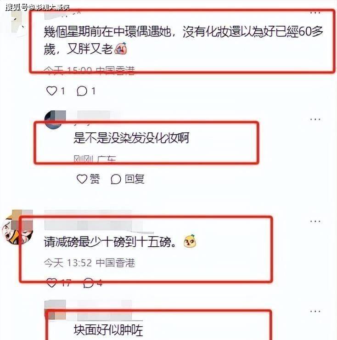Open avatar of the 请减磅 commenter

17,227
